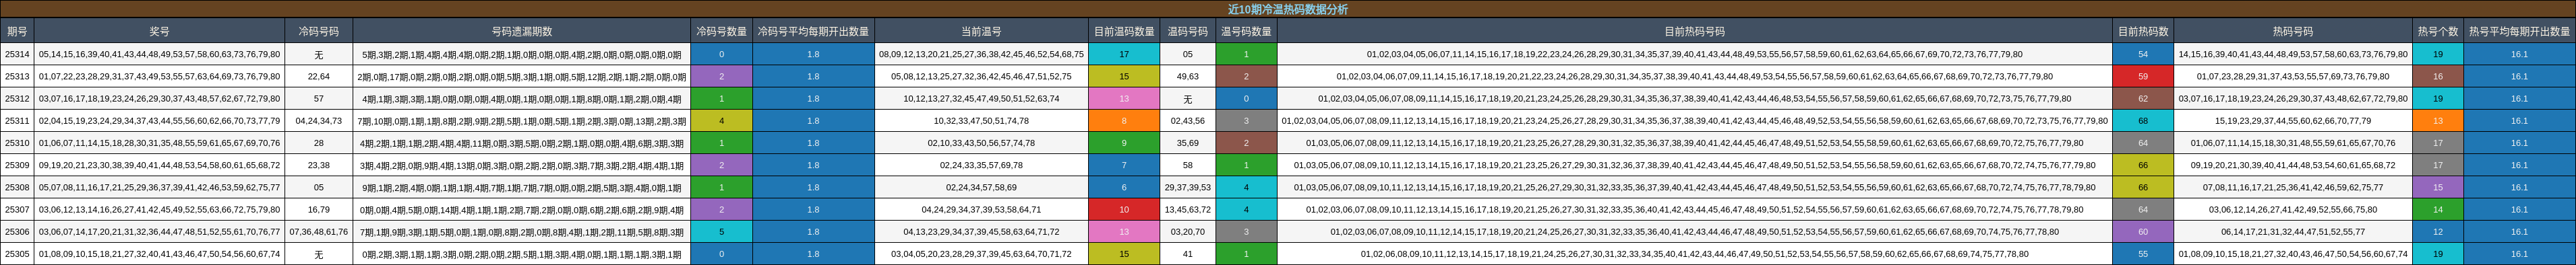This screenshot has height=265, width=2576.
Task: Select the 温码号码 column header
Action: coord(1188,31)
